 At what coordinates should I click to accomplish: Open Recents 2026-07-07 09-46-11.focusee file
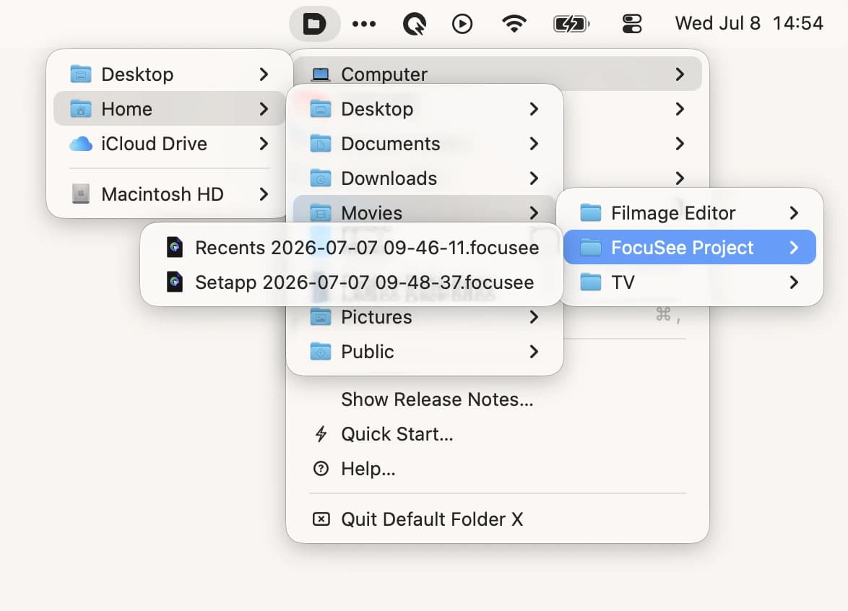point(352,247)
